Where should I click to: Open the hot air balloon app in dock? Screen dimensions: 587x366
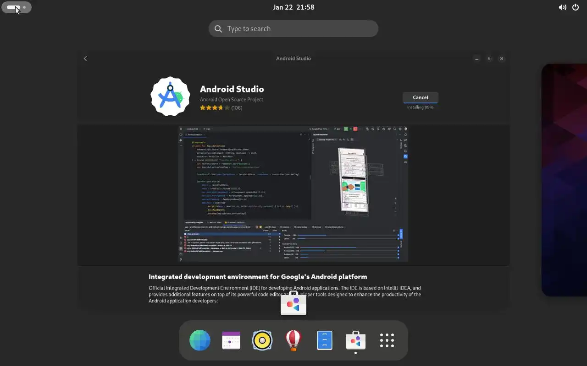click(293, 340)
